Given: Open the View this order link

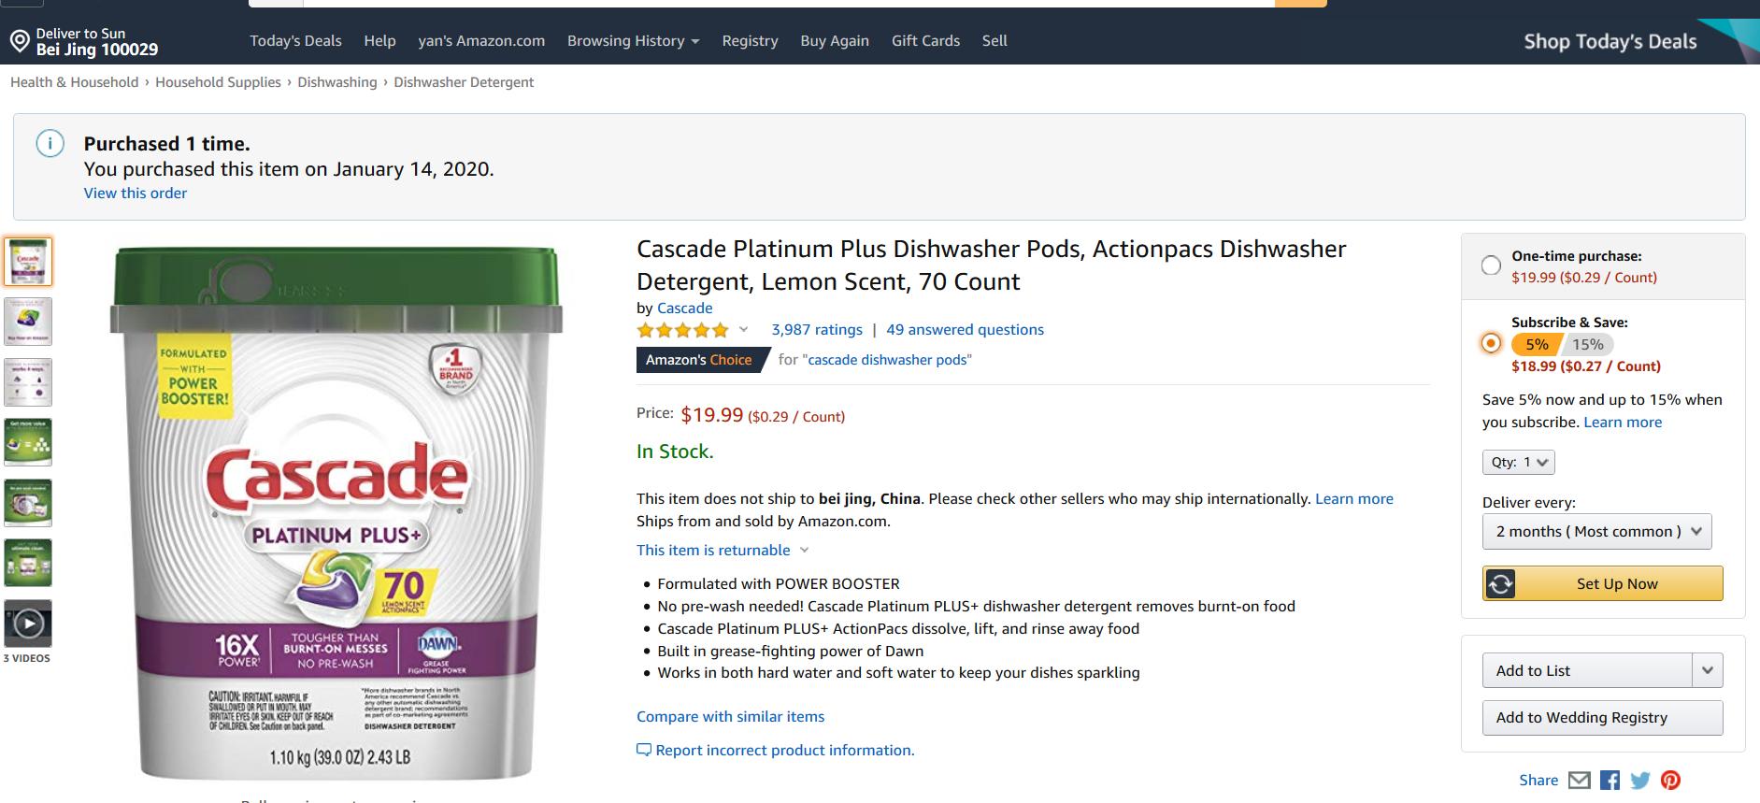Looking at the screenshot, I should 136,194.
